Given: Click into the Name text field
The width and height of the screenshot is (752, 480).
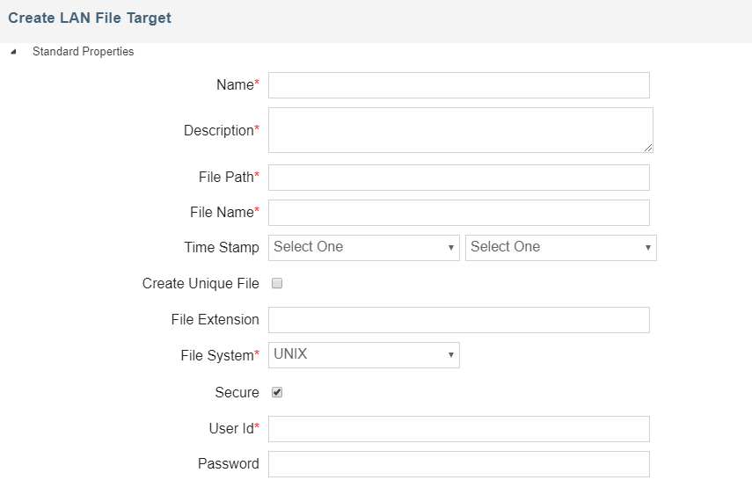Looking at the screenshot, I should pos(458,85).
